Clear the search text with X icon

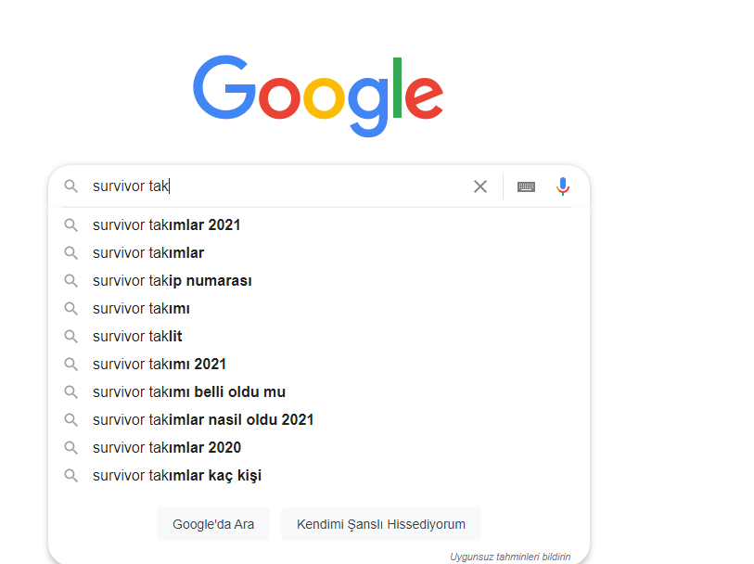(x=479, y=186)
